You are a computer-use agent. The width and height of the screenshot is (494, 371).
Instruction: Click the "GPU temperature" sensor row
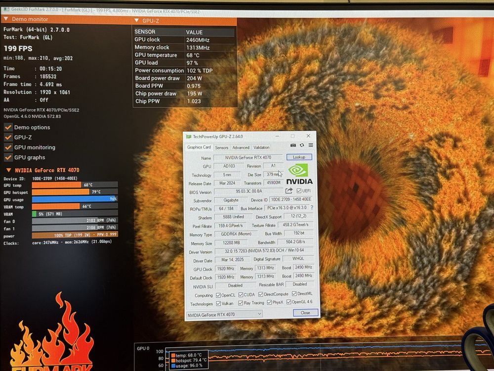click(184, 55)
